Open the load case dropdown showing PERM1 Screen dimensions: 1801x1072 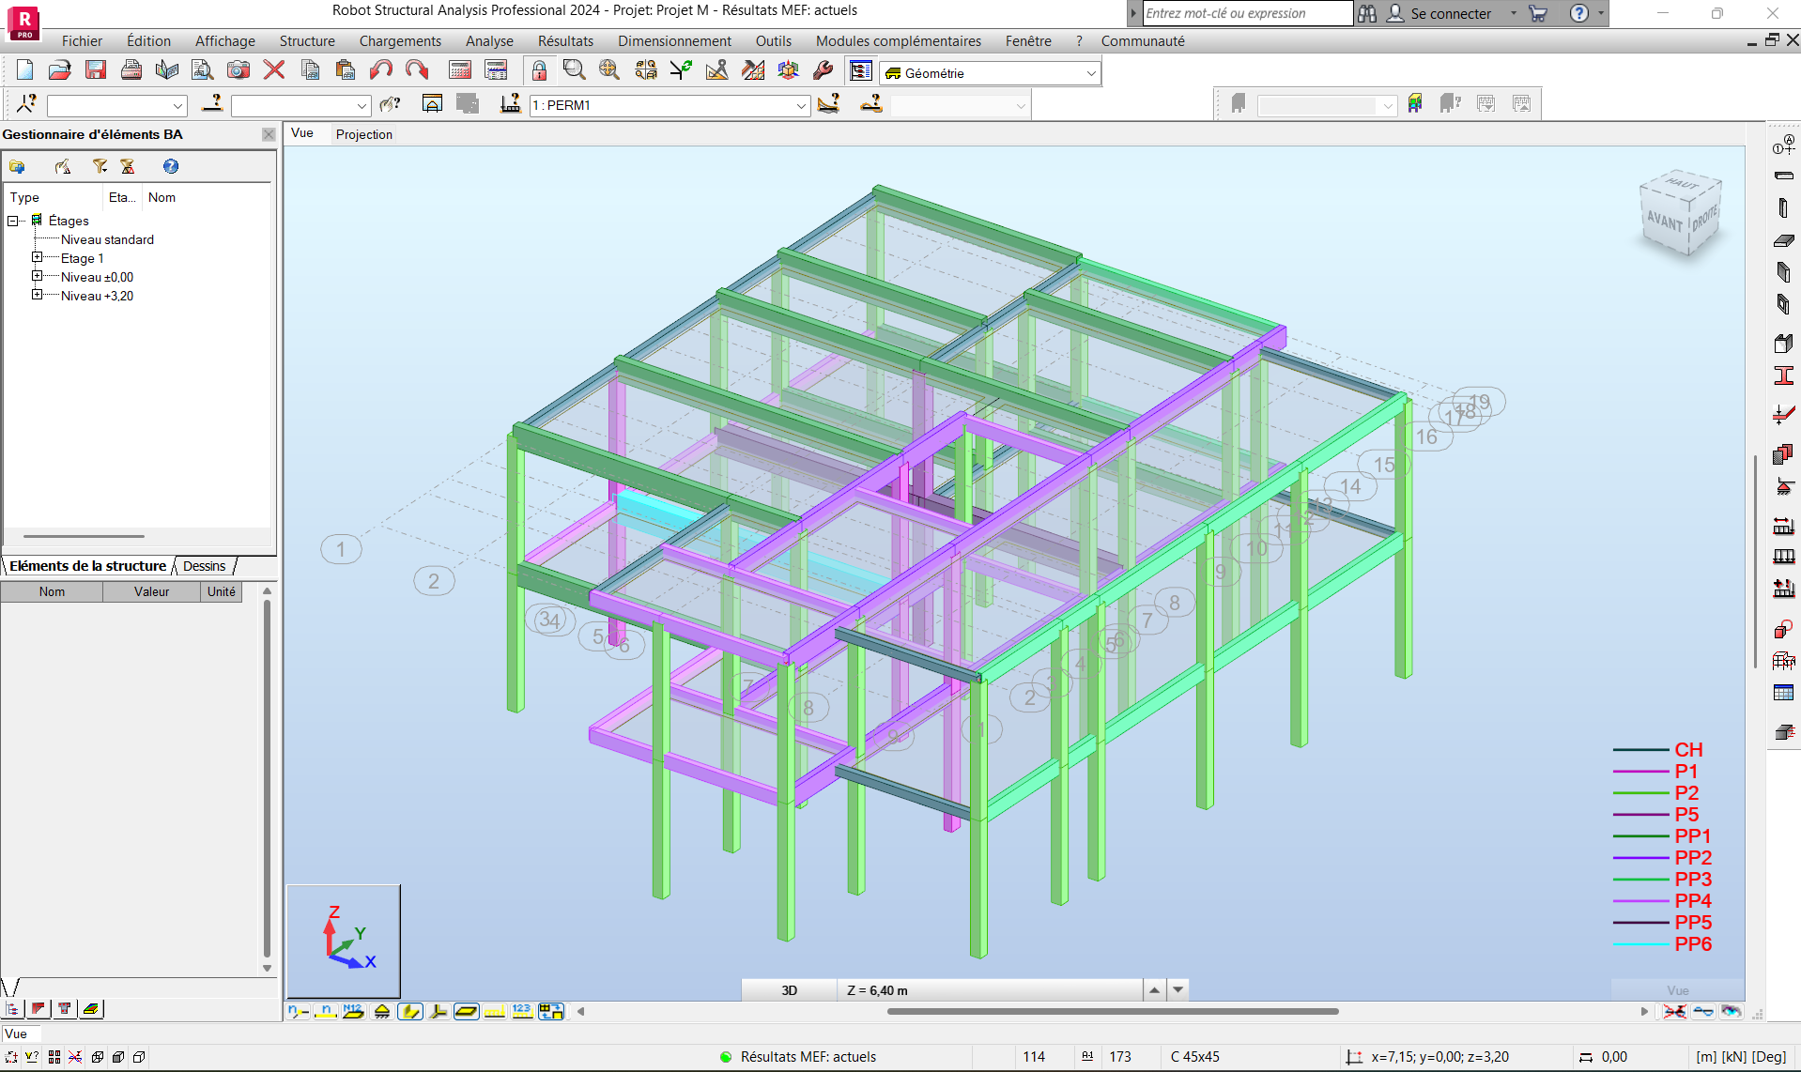coord(800,106)
